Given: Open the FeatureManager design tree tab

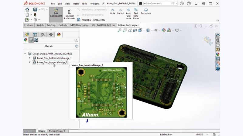Looking at the screenshot, I should coord(27,35).
